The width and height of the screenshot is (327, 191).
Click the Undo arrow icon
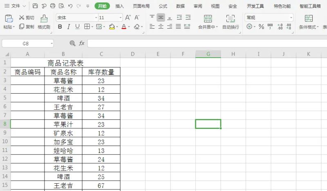pos(70,6)
